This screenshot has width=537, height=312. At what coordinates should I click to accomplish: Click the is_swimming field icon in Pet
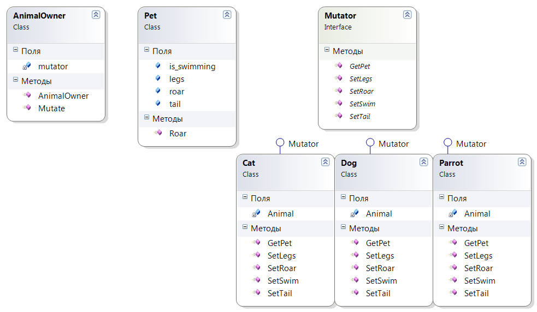[x=158, y=65]
